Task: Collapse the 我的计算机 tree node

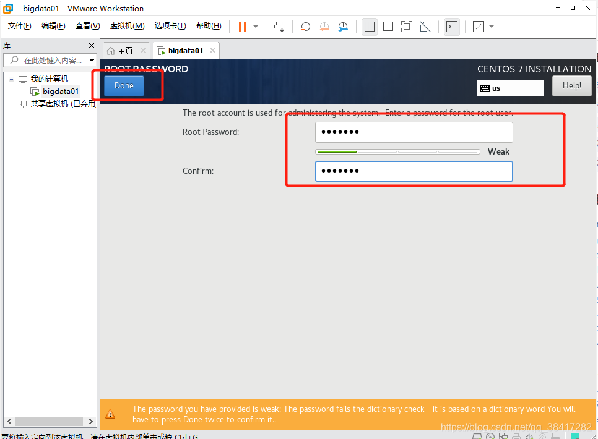Action: point(11,79)
